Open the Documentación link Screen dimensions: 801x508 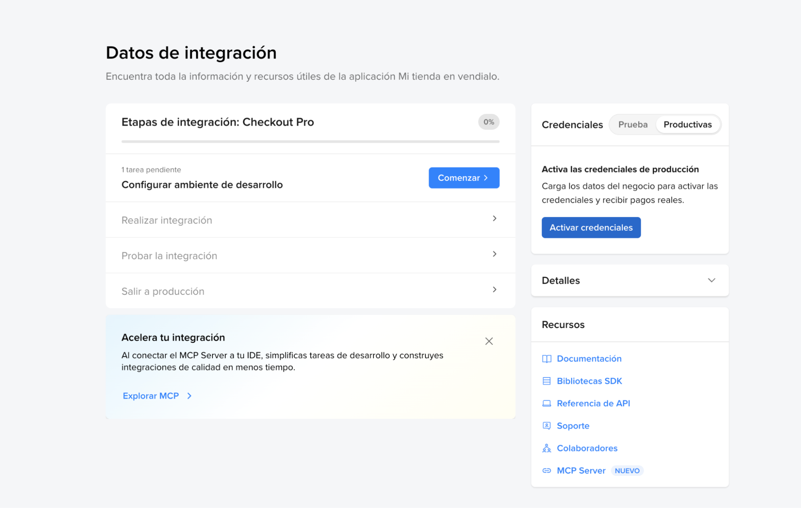(589, 359)
